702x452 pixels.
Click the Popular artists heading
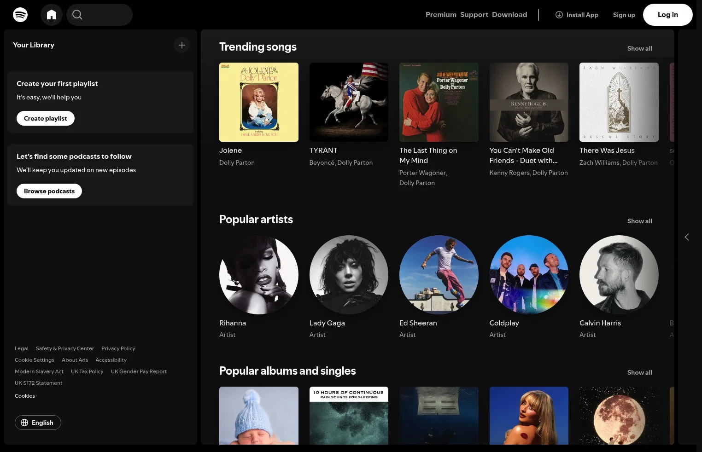[x=256, y=220]
